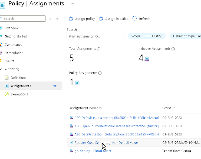Click the Refresh circular arrow icon

tap(134, 19)
